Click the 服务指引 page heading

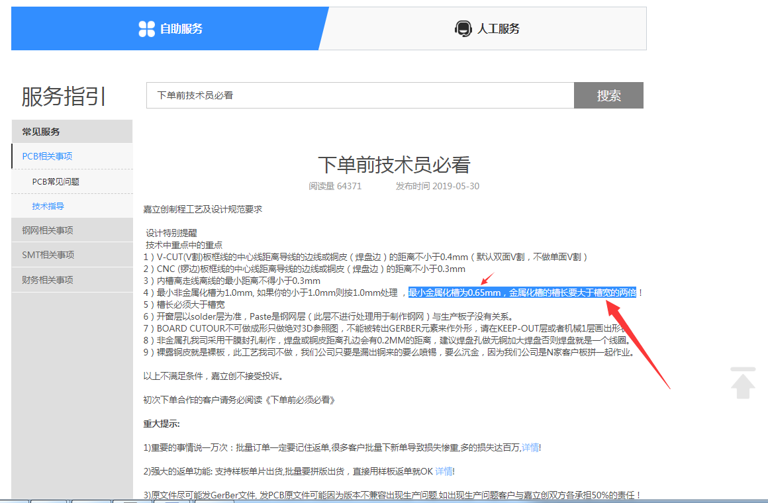coord(64,97)
